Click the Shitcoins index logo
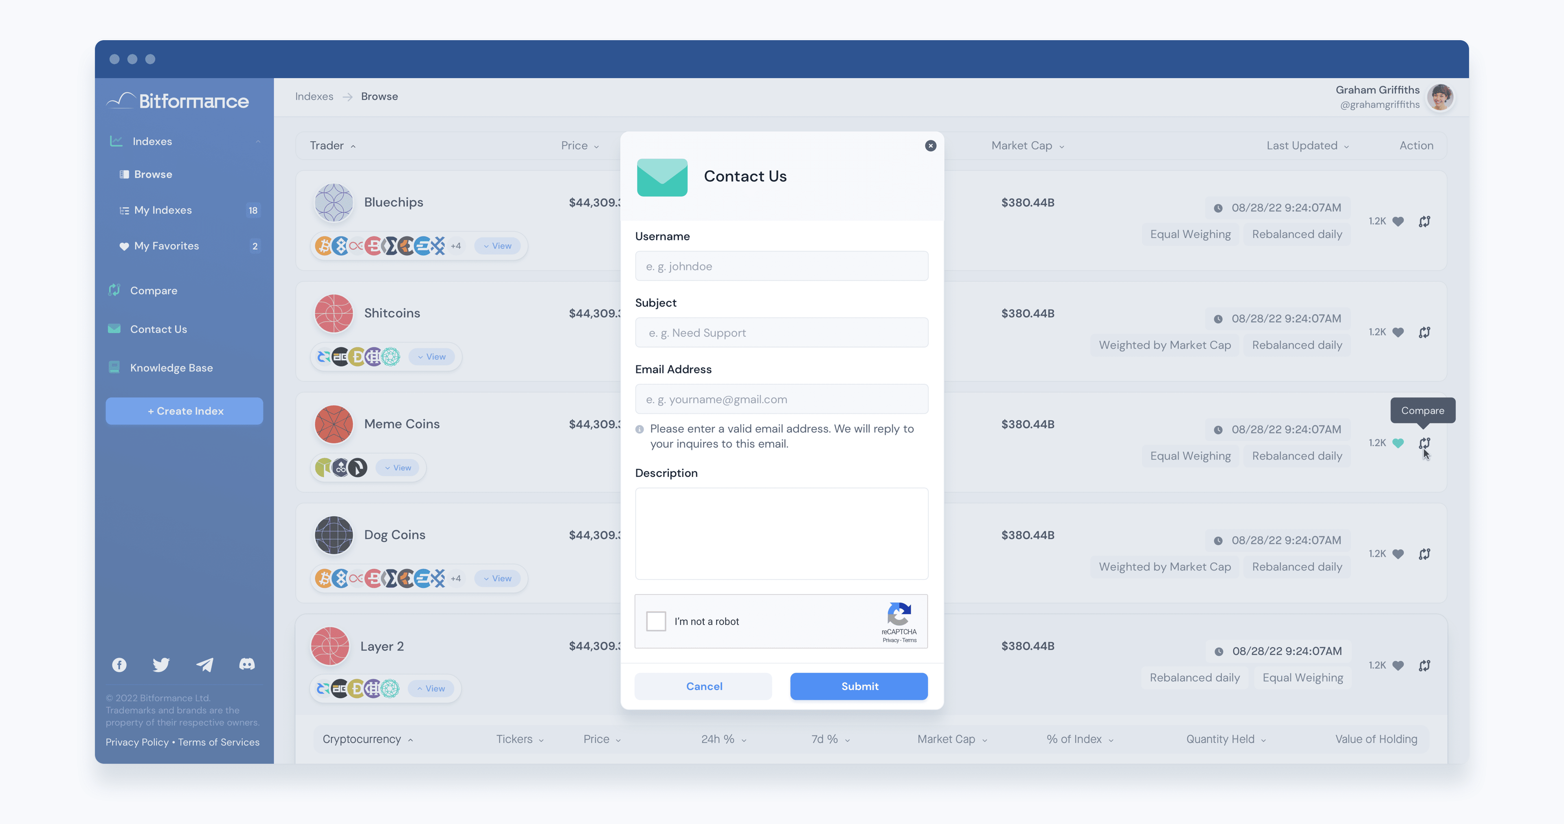 tap(333, 314)
